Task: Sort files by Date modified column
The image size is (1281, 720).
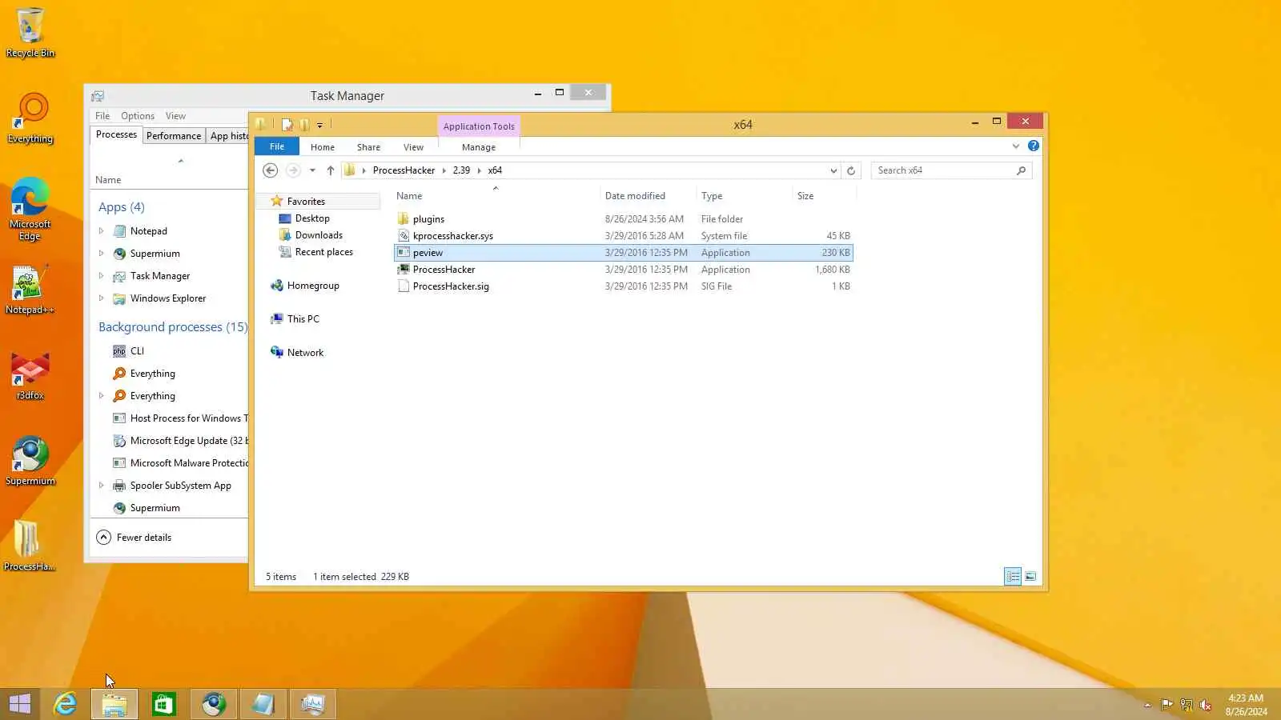Action: (x=648, y=196)
